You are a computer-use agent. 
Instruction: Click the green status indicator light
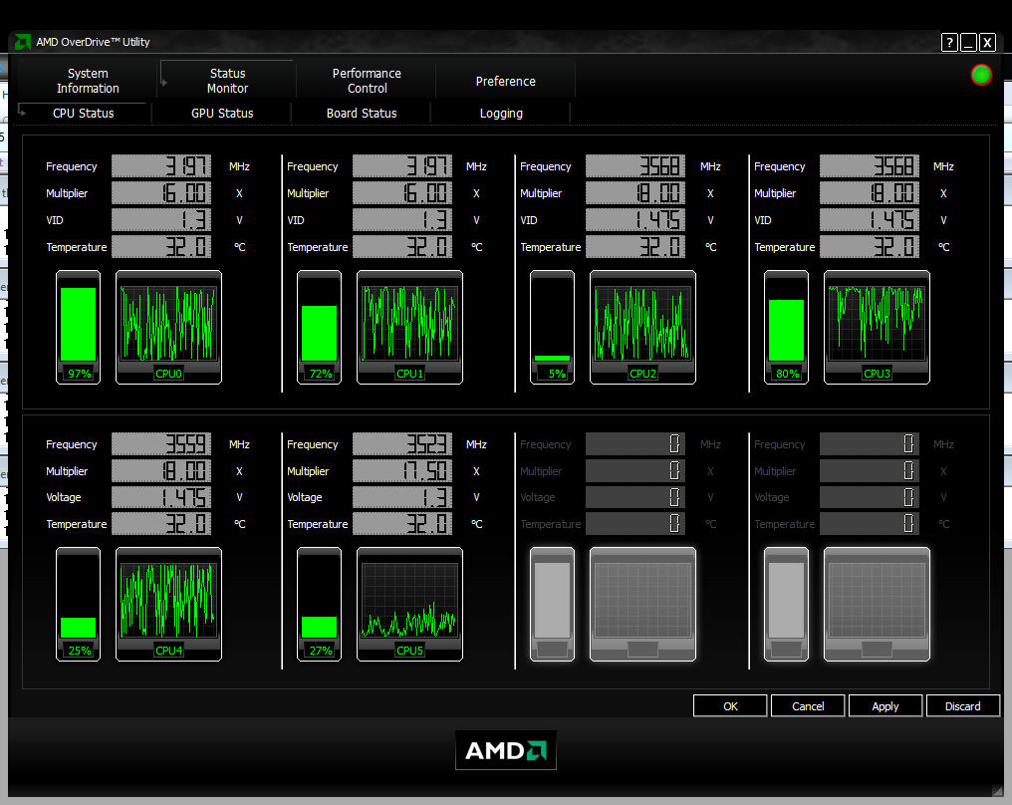pos(981,75)
